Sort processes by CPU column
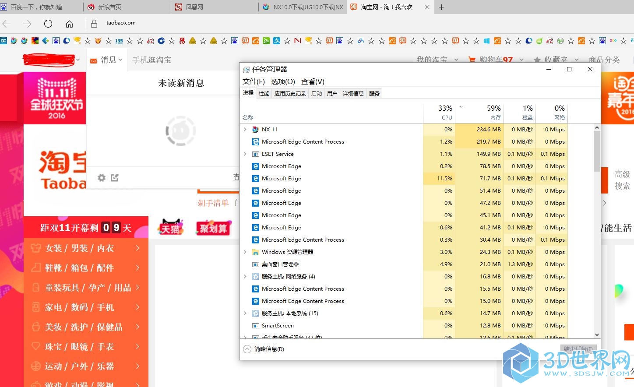634x387 pixels. 439,113
